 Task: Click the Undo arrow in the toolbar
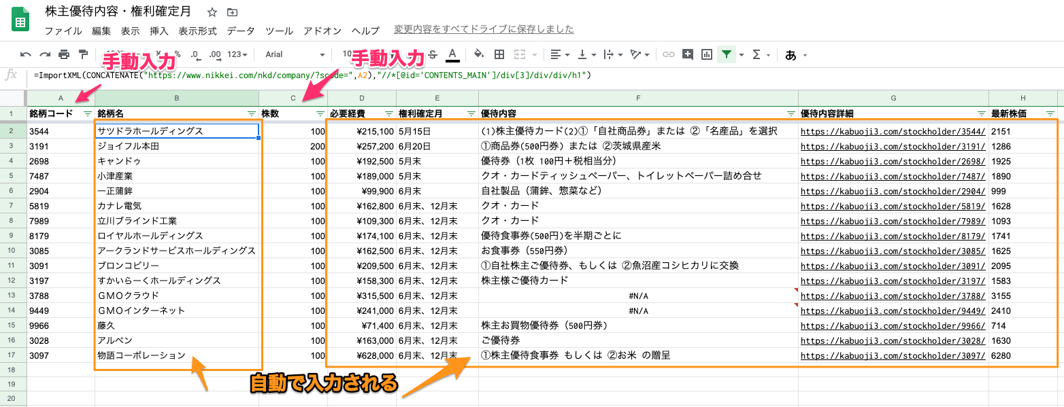coord(26,54)
